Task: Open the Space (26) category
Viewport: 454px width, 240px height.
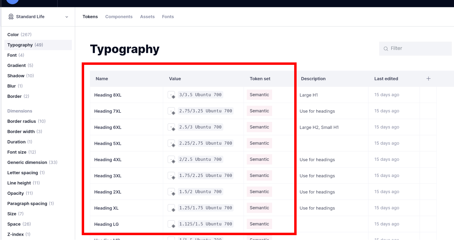Action: tap(38, 224)
